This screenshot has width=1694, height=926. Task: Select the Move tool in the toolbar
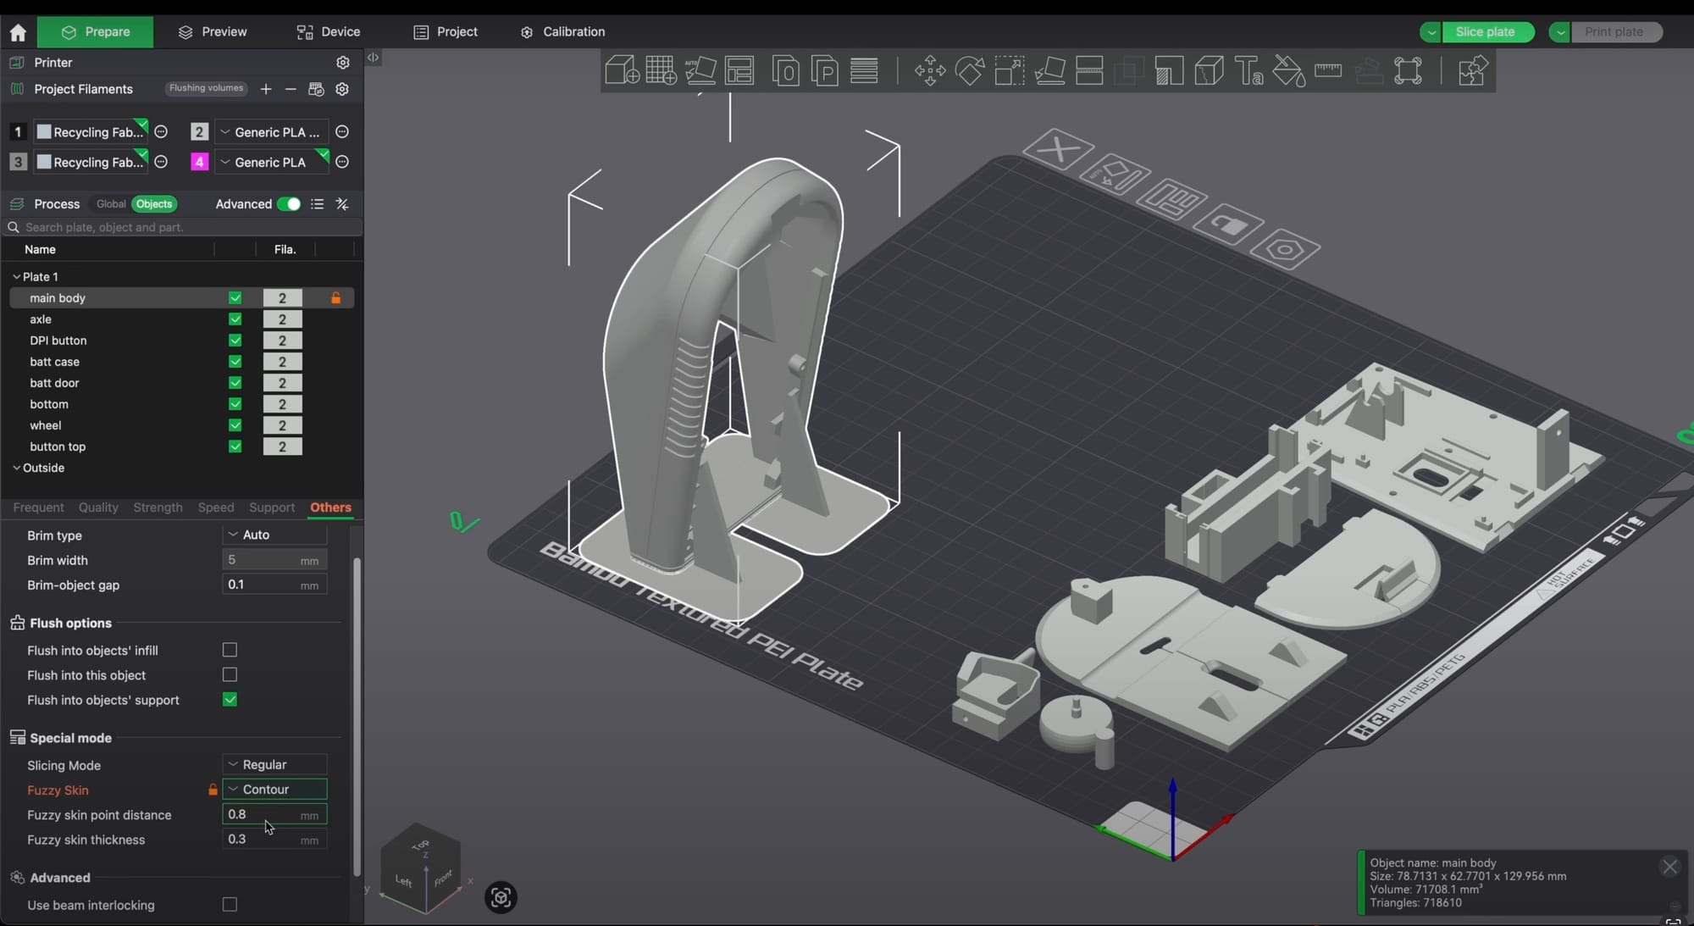(929, 70)
